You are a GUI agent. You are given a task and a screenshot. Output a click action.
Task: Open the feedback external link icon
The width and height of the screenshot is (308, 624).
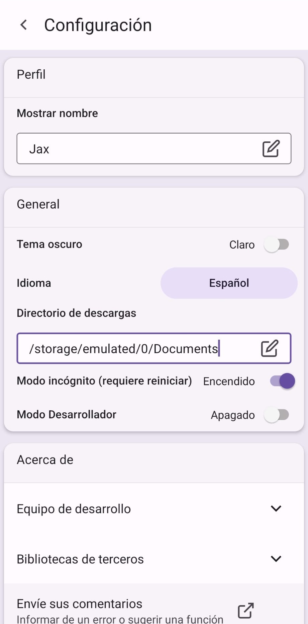(x=246, y=610)
